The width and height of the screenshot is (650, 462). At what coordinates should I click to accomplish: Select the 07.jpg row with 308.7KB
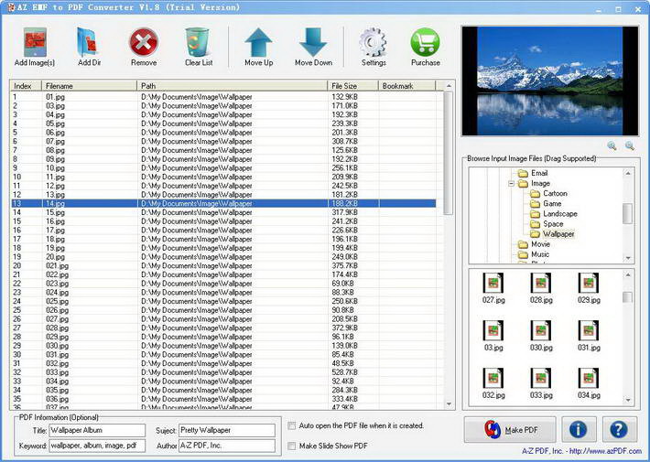(223, 141)
